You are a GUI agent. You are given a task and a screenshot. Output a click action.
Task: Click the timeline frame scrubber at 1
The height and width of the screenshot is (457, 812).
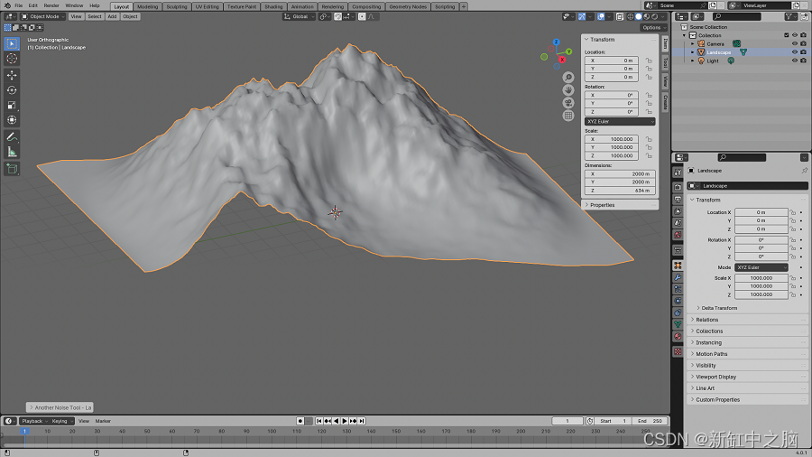click(x=24, y=432)
